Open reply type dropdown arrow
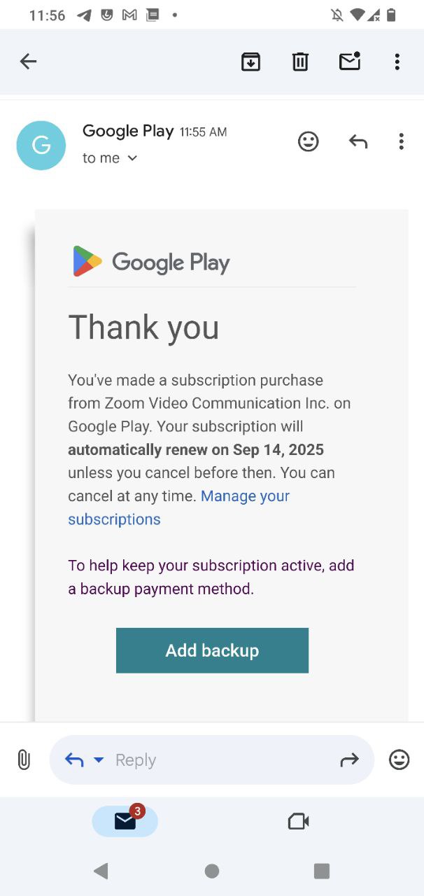Viewport: 424px width, 896px height. [x=99, y=759]
